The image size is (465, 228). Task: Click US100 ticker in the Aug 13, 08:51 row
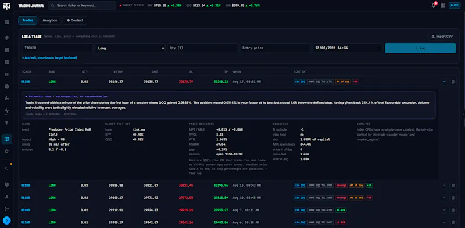(x=25, y=82)
